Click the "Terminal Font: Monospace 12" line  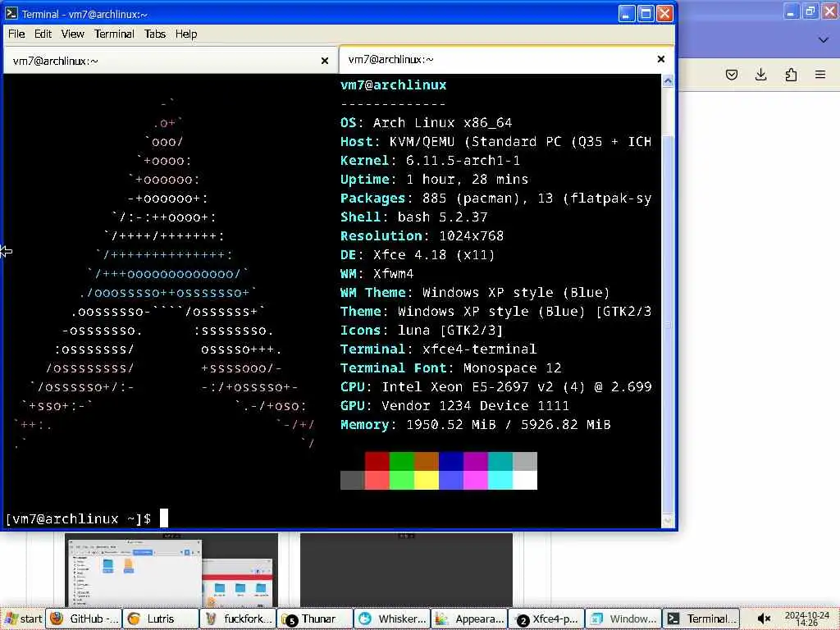(451, 368)
